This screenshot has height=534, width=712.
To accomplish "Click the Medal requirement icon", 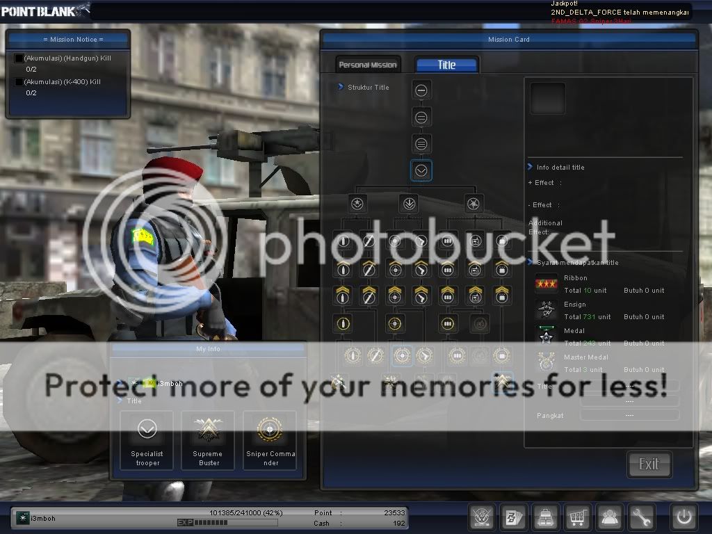I will (547, 336).
